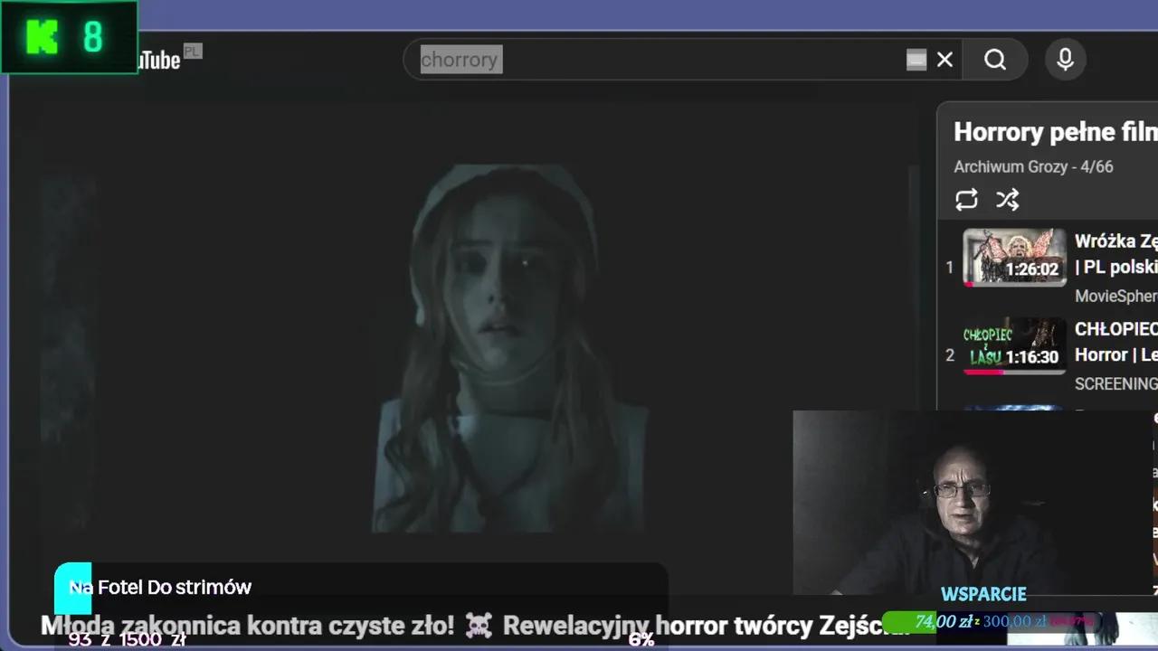Clear the search query with the X
1158x651 pixels.
click(x=944, y=60)
